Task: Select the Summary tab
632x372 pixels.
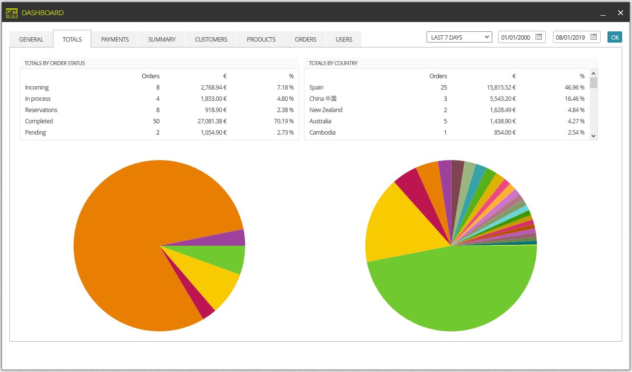Action: coord(162,39)
